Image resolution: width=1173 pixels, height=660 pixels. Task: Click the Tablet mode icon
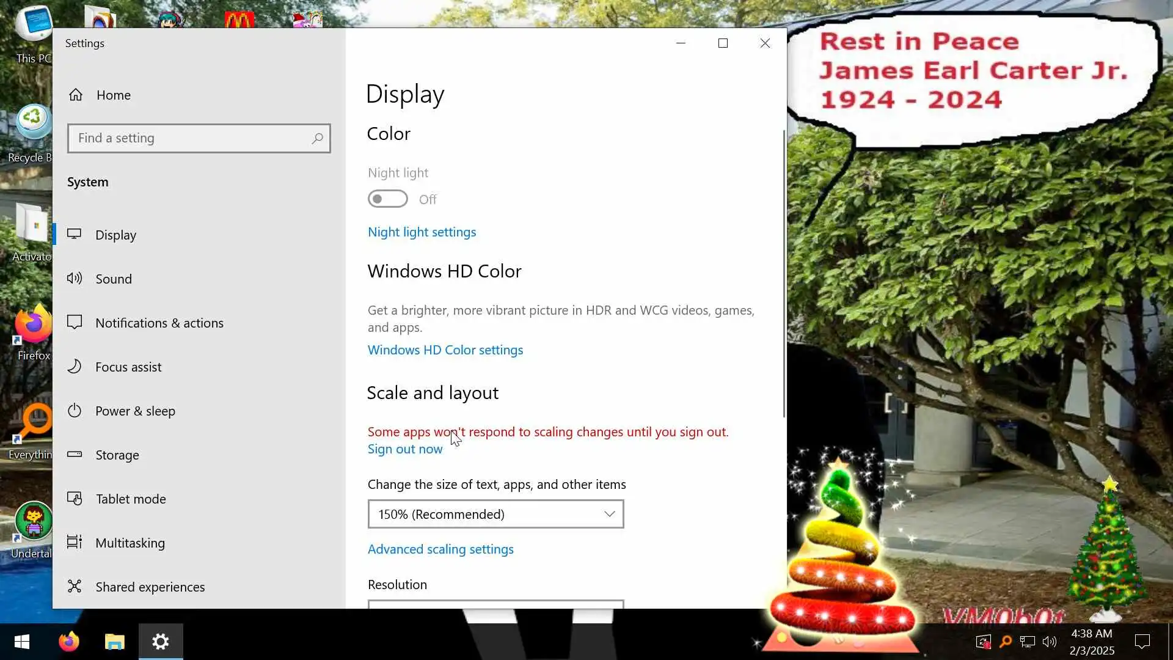(75, 499)
